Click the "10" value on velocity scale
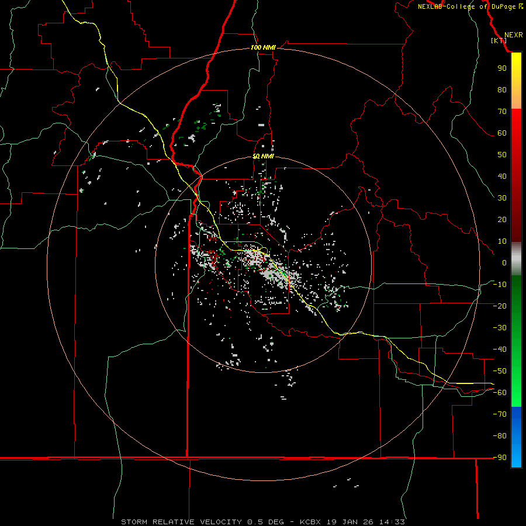 point(502,241)
